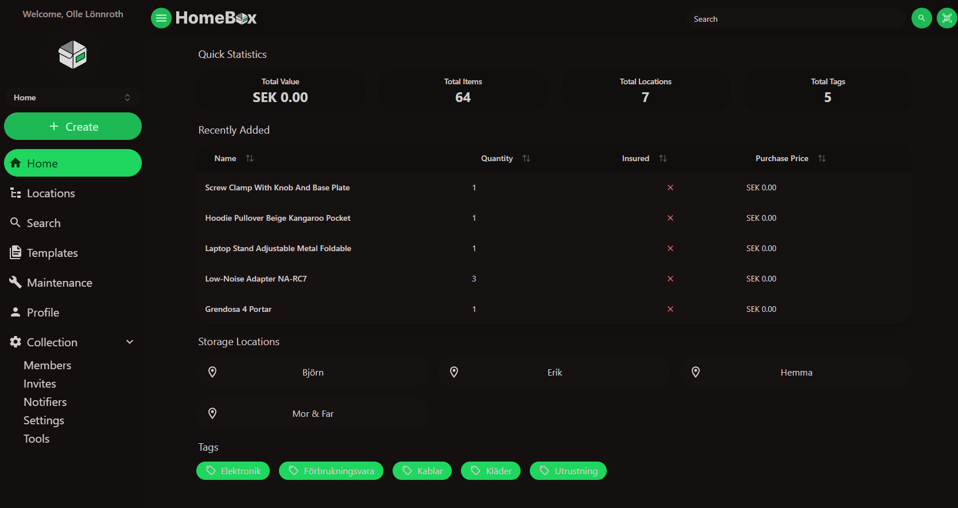The image size is (958, 508).
Task: Collapse the Collection section chevron
Action: click(x=130, y=342)
